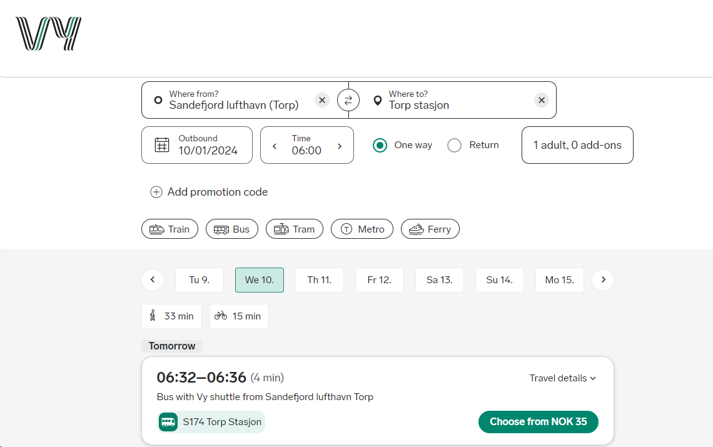Click the plus icon for promotion code
This screenshot has width=713, height=447.
156,192
